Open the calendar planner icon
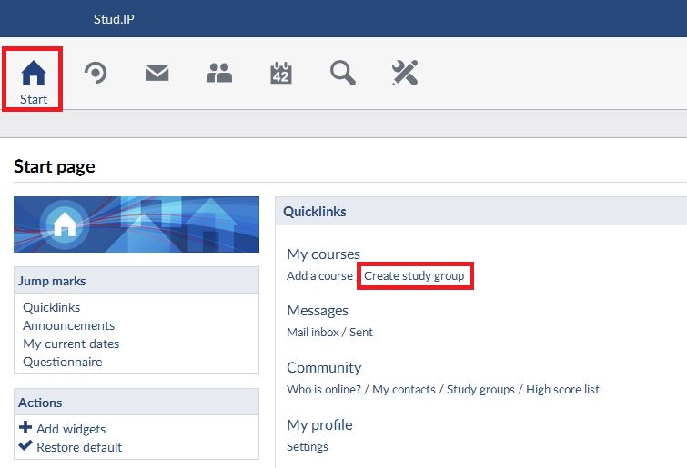 pyautogui.click(x=281, y=74)
